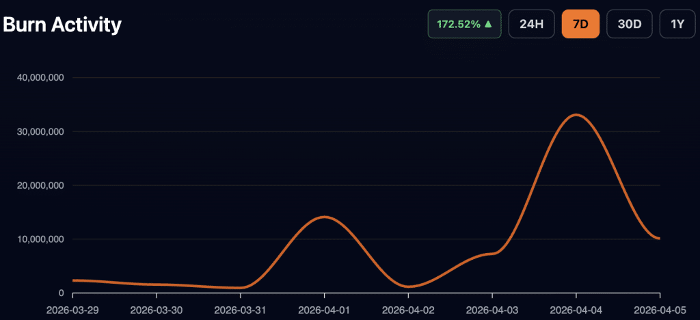The width and height of the screenshot is (700, 320).
Task: Select the 2026-03-30 date label
Action: [x=157, y=309]
